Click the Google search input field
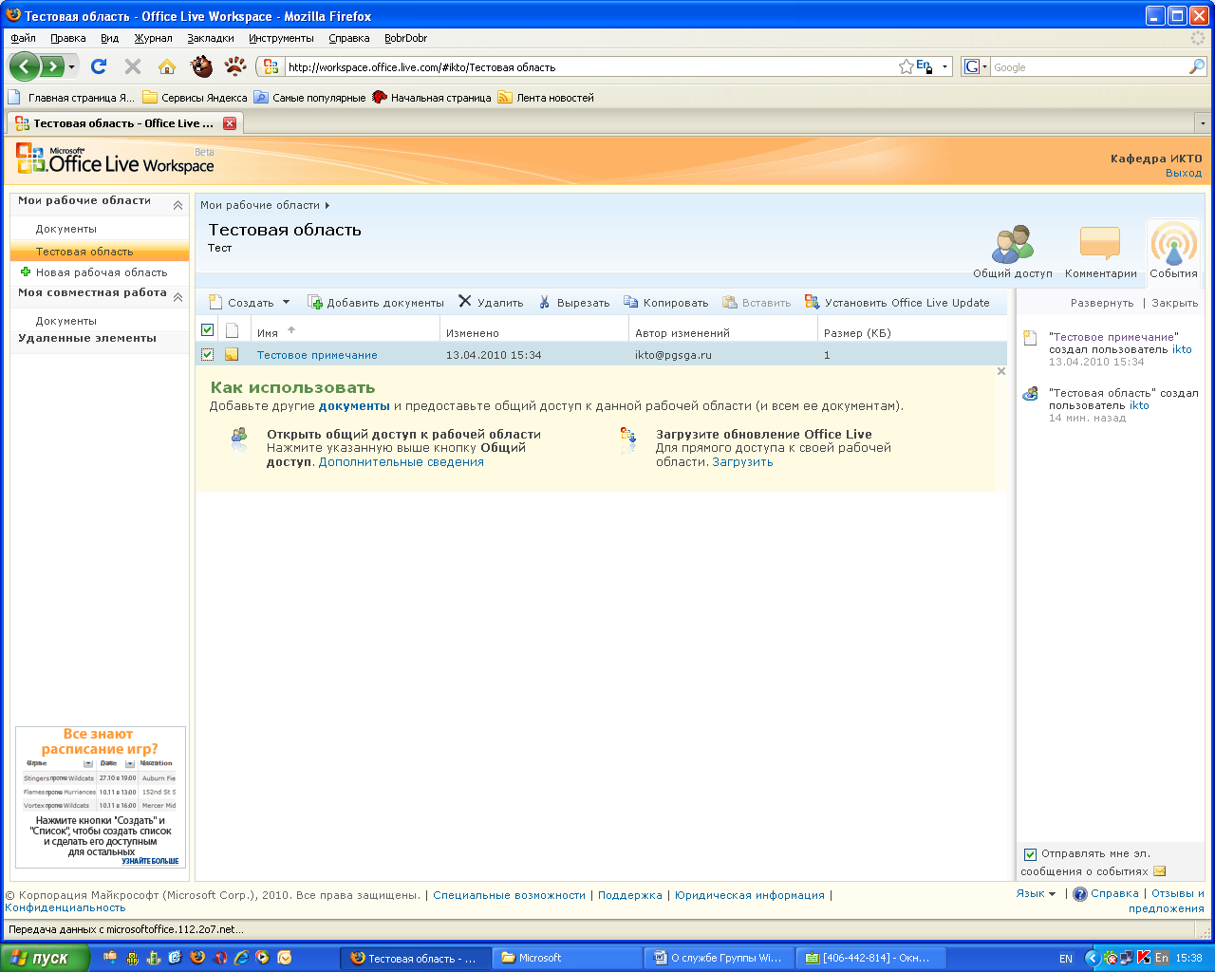 (x=1089, y=67)
